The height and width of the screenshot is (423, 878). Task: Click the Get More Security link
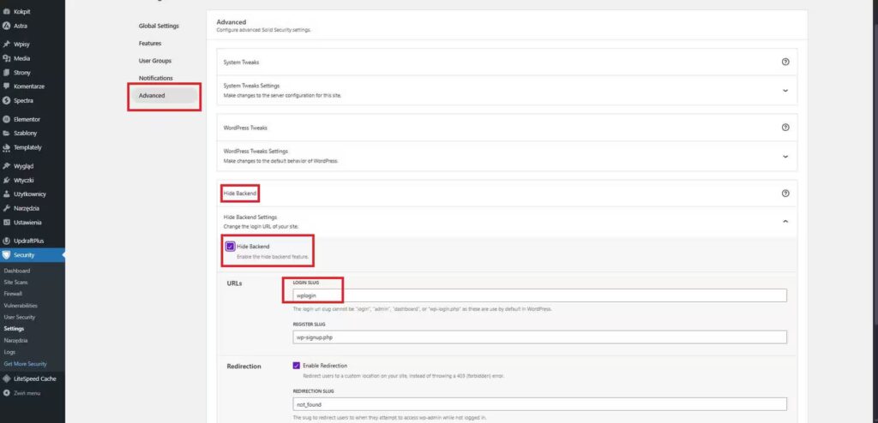point(25,364)
